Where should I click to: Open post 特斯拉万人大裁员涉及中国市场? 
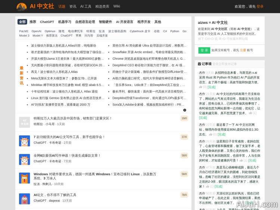pyautogui.click(x=72, y=118)
